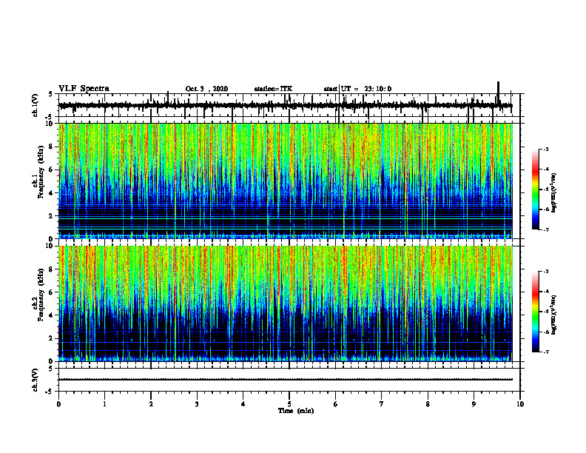
Task: Click the "station=ITK" label
Action: (273, 89)
